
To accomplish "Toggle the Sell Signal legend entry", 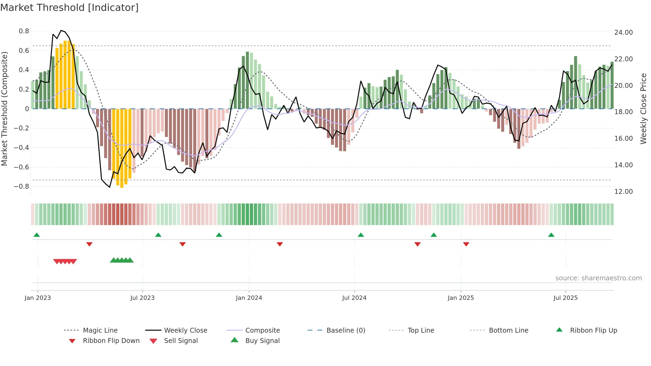I will click(174, 341).
